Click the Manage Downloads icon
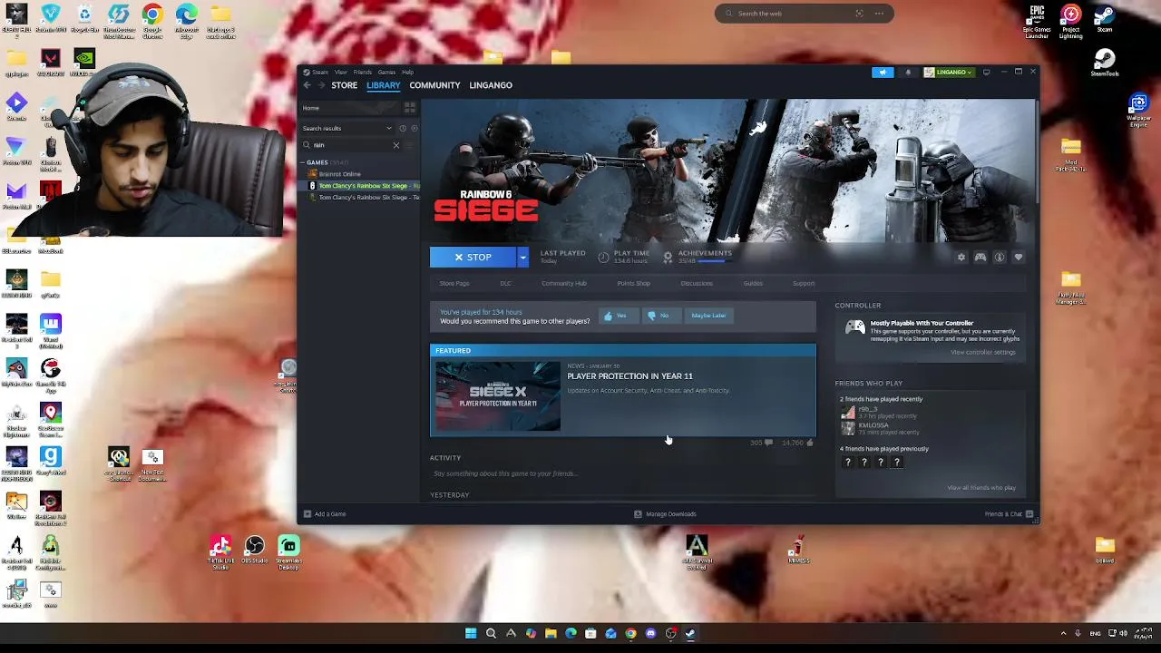Viewport: 1161px width, 653px height. coord(638,514)
